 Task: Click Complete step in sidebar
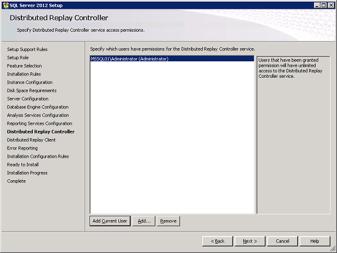click(16, 181)
